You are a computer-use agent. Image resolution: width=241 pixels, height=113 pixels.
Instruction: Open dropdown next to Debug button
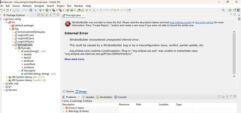(x=44, y=10)
